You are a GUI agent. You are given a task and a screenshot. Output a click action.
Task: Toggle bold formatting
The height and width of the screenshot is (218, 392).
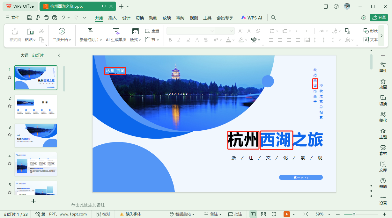(170, 40)
